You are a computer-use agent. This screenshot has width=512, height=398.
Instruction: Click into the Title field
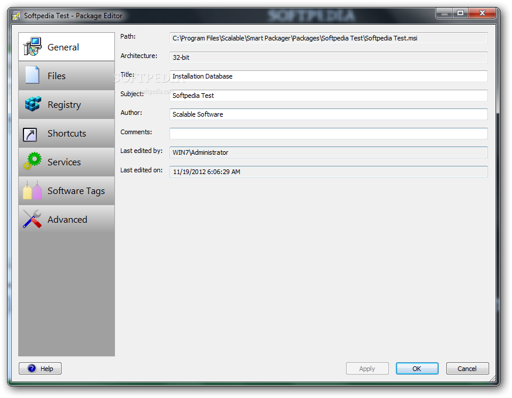(328, 76)
